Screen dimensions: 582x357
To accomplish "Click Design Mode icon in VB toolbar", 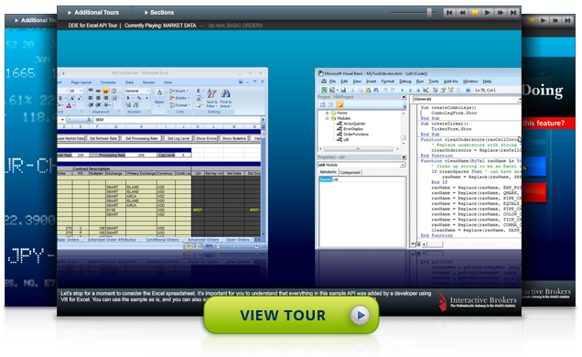I will 426,90.
